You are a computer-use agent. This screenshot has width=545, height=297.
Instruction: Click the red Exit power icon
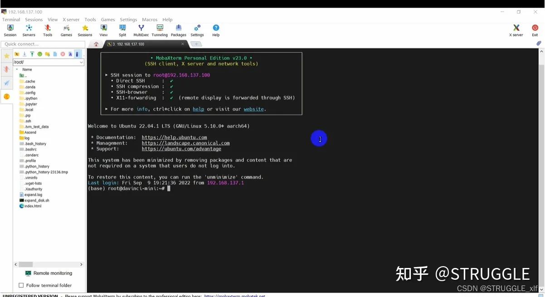coord(535,30)
